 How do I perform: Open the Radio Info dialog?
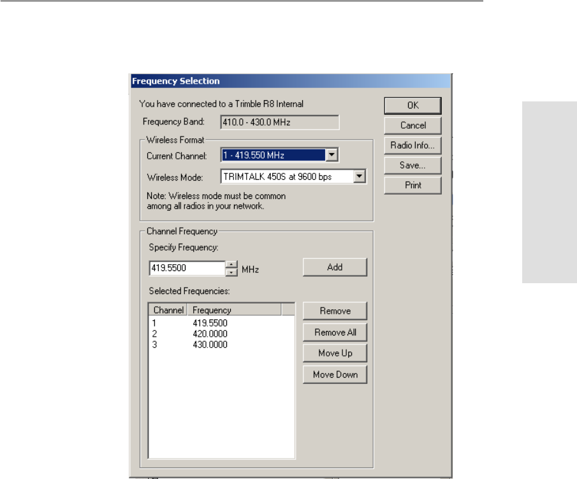[x=413, y=145]
